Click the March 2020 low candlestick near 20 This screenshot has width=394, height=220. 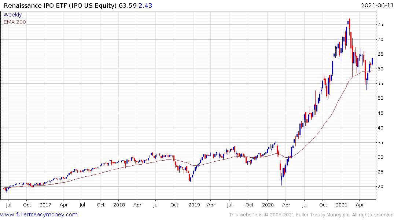[282, 179]
